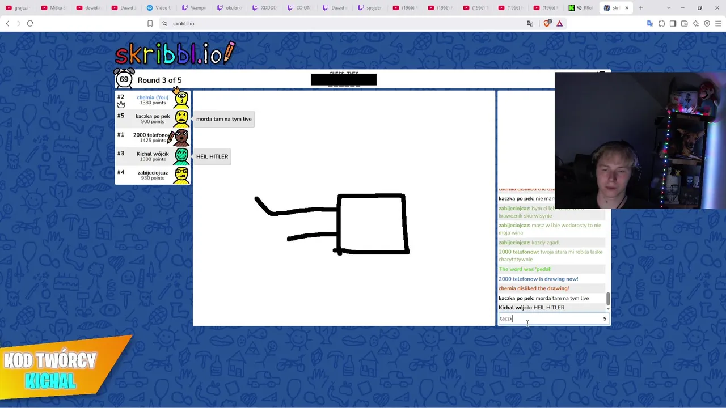
Task: Click chat line '2000 telefonow is drawing now!'
Action: pyautogui.click(x=538, y=279)
